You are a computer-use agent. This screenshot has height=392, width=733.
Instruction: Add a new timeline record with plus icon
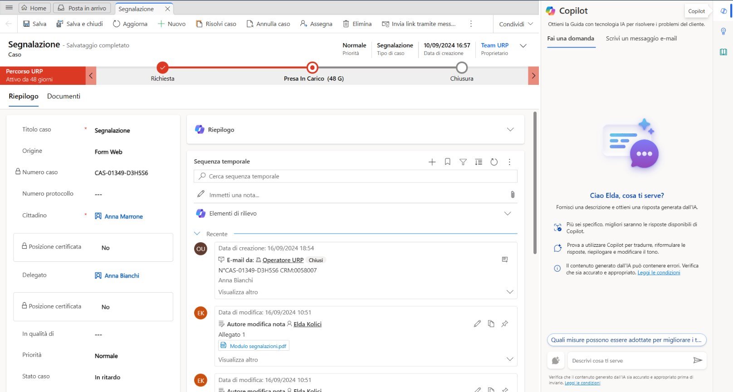click(x=432, y=162)
